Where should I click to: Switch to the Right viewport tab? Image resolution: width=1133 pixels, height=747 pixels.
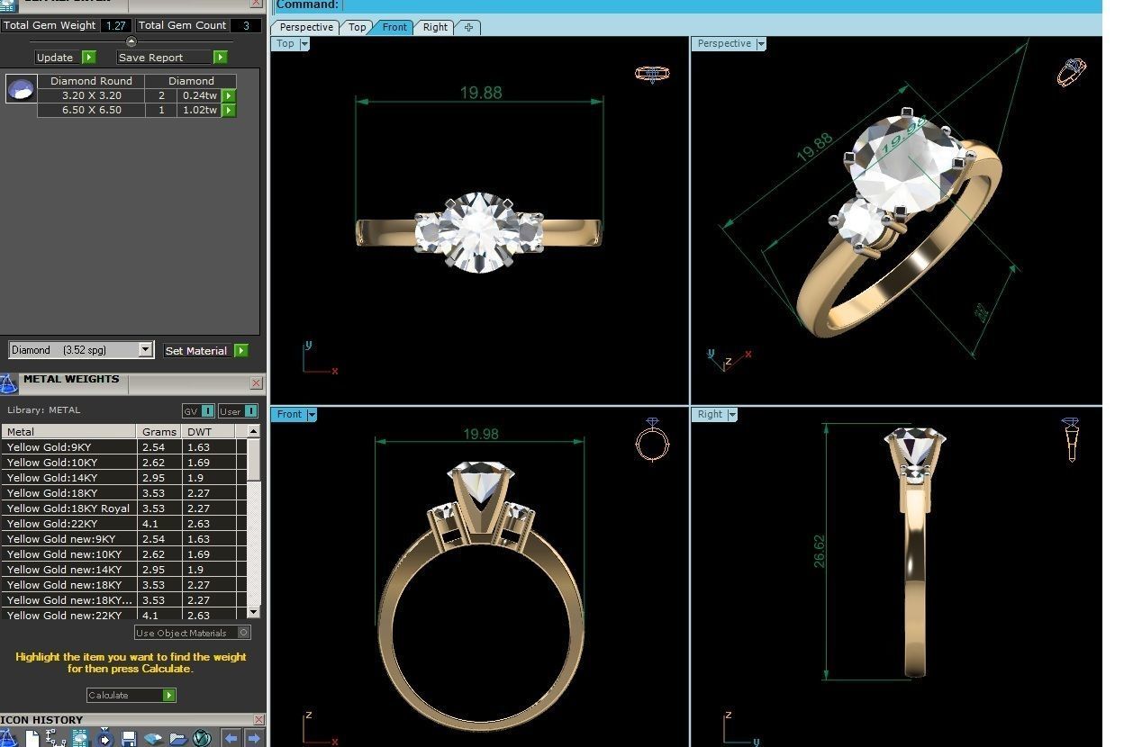pyautogui.click(x=435, y=27)
